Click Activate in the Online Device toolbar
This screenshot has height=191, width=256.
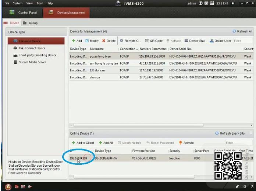point(186,143)
